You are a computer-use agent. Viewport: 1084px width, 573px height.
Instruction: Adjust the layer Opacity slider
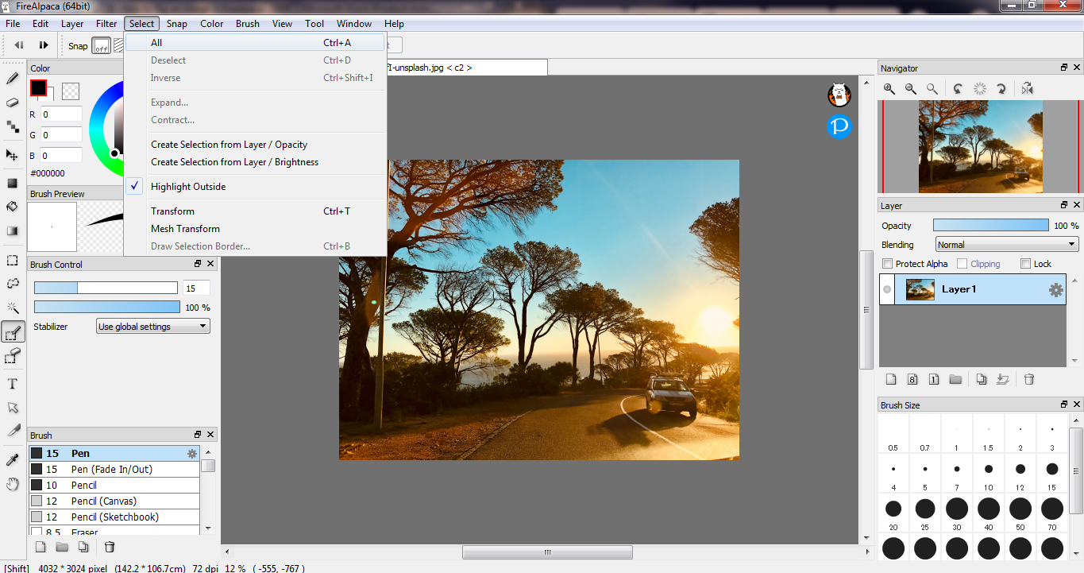991,226
